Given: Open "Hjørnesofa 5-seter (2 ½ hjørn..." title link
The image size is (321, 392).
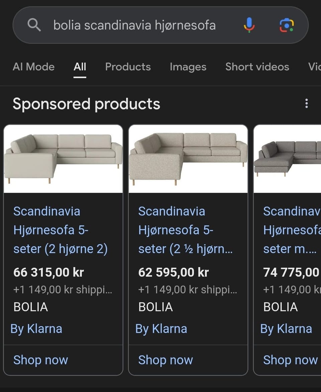Looking at the screenshot, I should coord(186,230).
